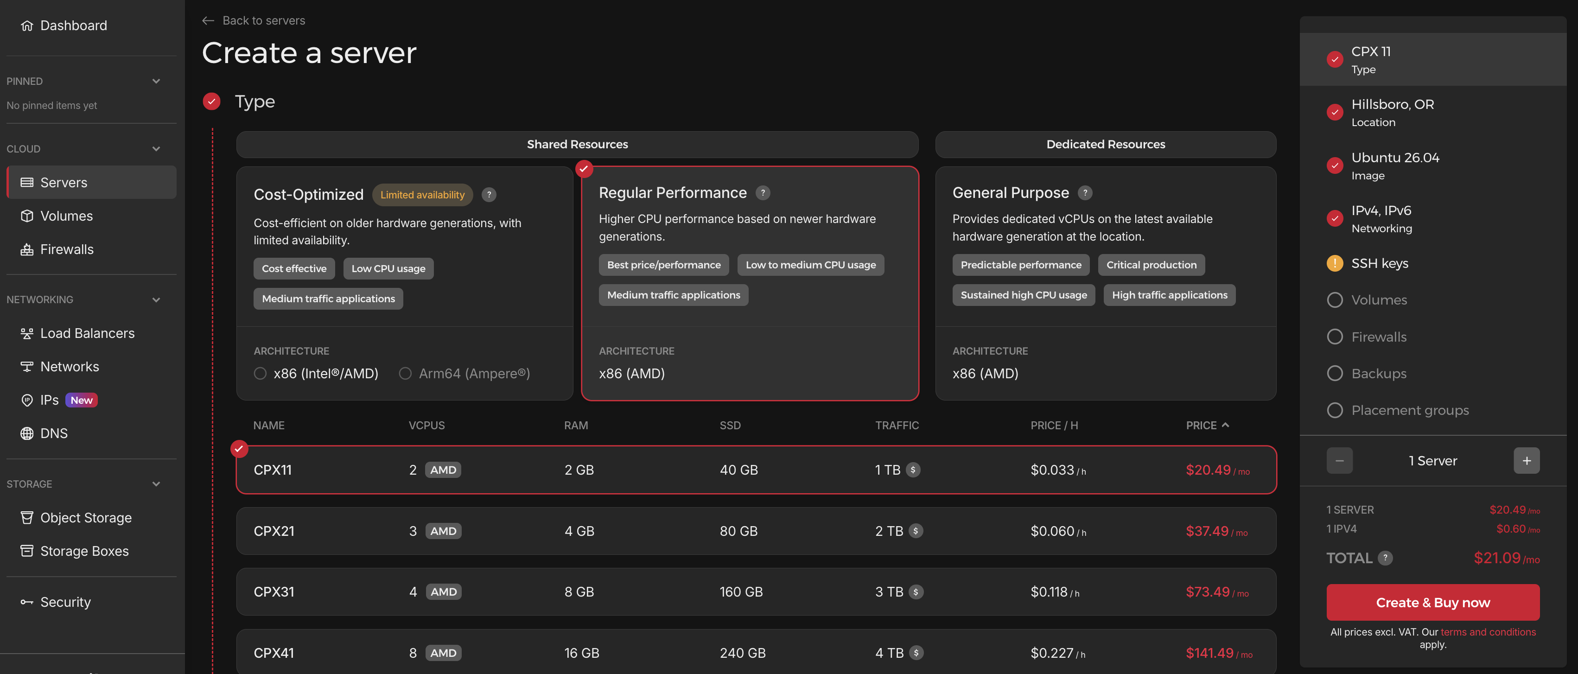Collapse the NETWORKING section chevron
This screenshot has height=674, width=1578.
tap(156, 300)
